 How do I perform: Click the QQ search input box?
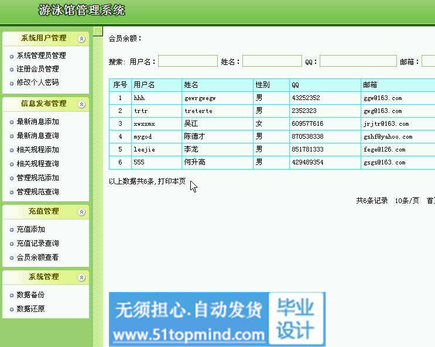click(358, 61)
